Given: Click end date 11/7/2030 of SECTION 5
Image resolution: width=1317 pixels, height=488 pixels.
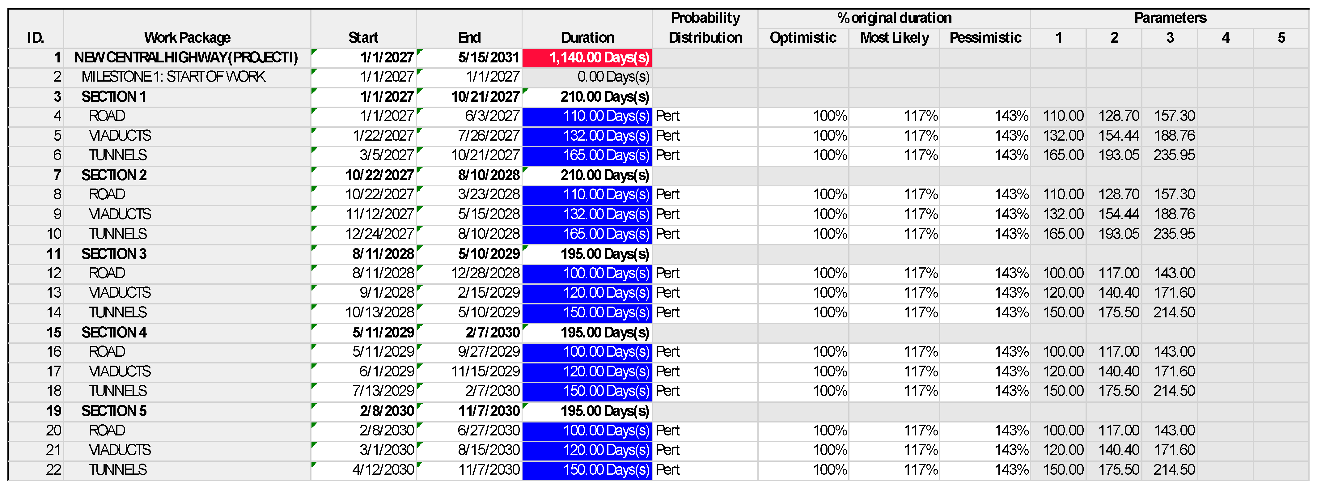Looking at the screenshot, I should [x=488, y=411].
